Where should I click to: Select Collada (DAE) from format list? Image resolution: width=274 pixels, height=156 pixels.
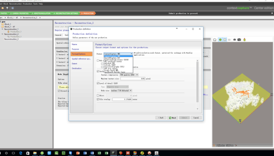coord(110,65)
